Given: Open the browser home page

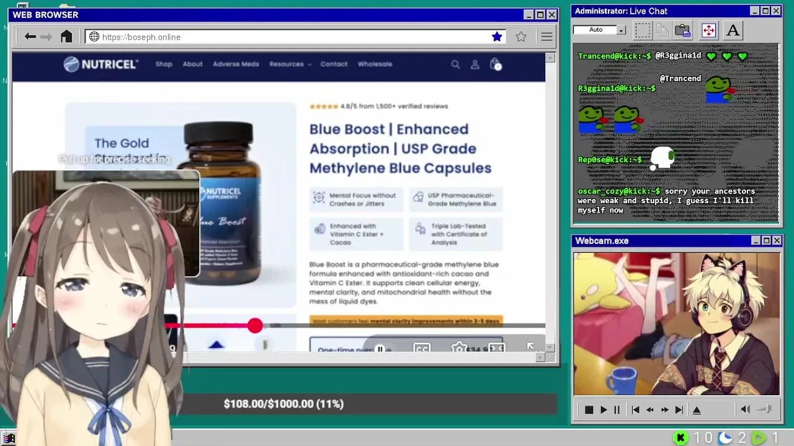Looking at the screenshot, I should click(x=66, y=37).
